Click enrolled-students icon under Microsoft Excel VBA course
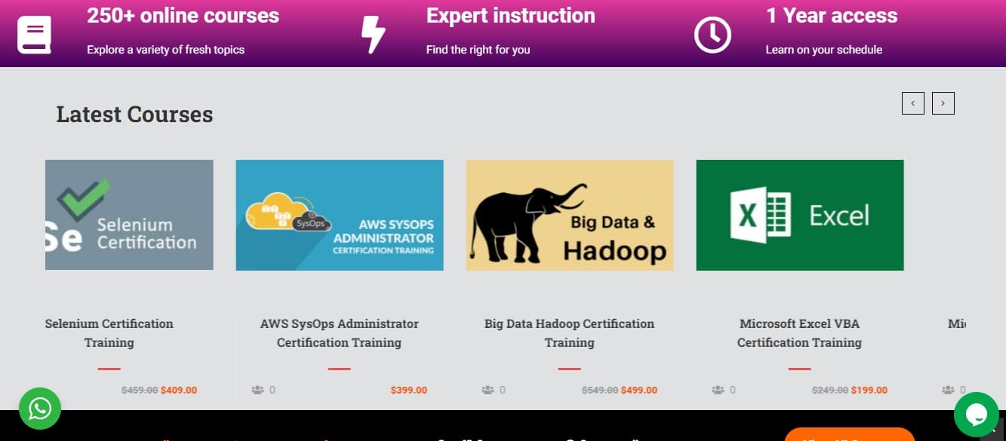 pyautogui.click(x=718, y=390)
